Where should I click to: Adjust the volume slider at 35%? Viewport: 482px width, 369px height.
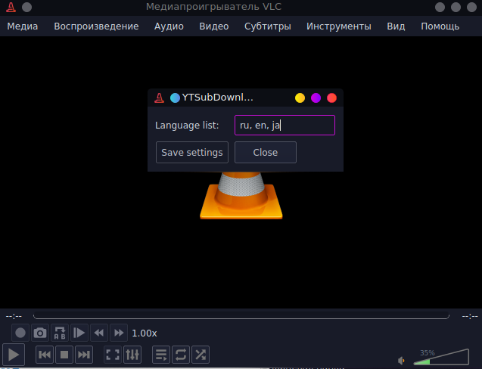click(x=441, y=357)
